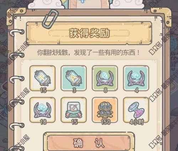Select the teal-background swirl claw reward
Screen dimensions: 178x151
136,78
